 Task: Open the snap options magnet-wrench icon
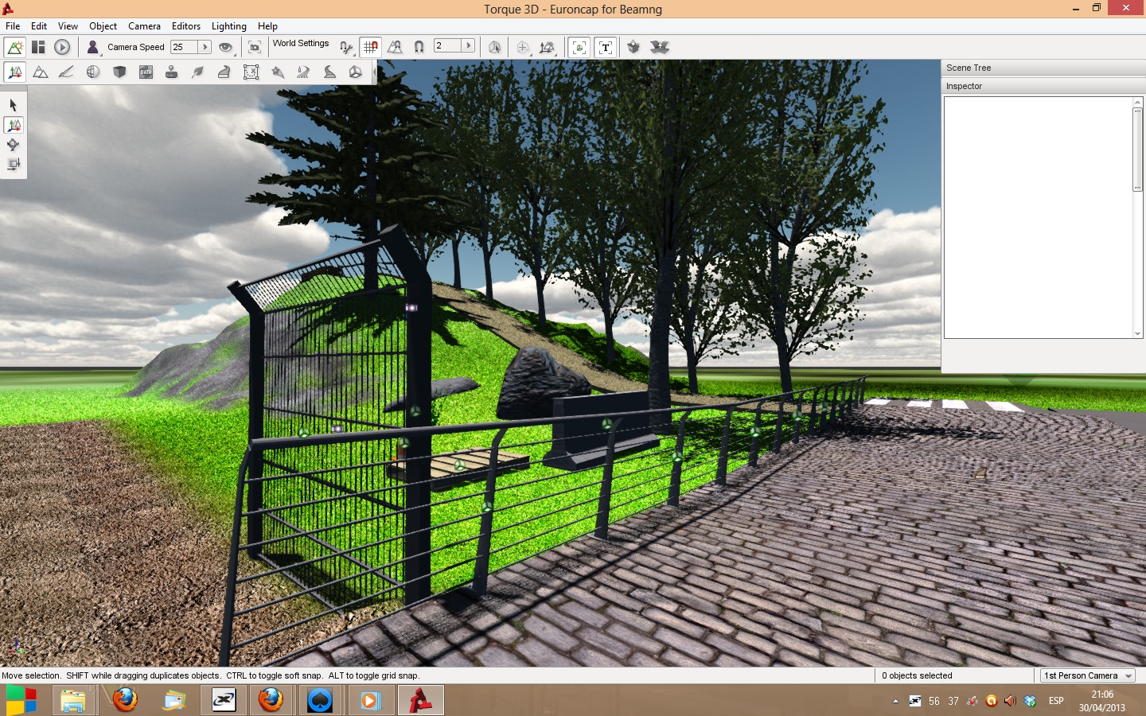coord(346,47)
